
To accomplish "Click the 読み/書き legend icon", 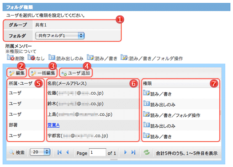I will pos(90,57).
